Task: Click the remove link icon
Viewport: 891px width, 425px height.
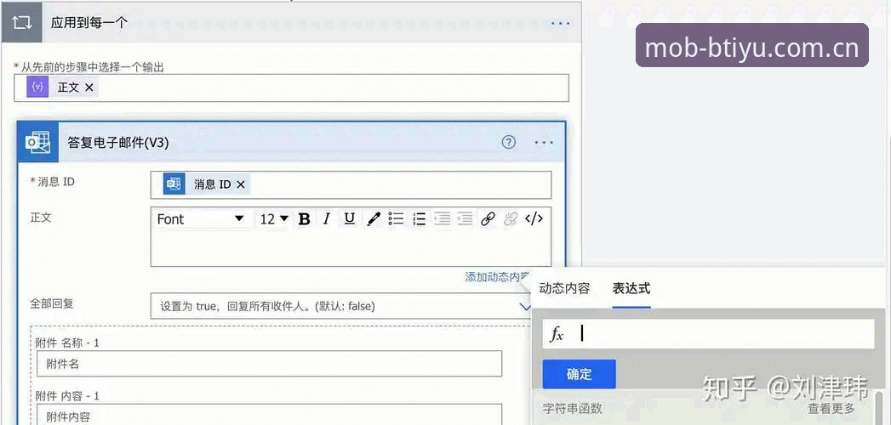Action: (x=511, y=219)
